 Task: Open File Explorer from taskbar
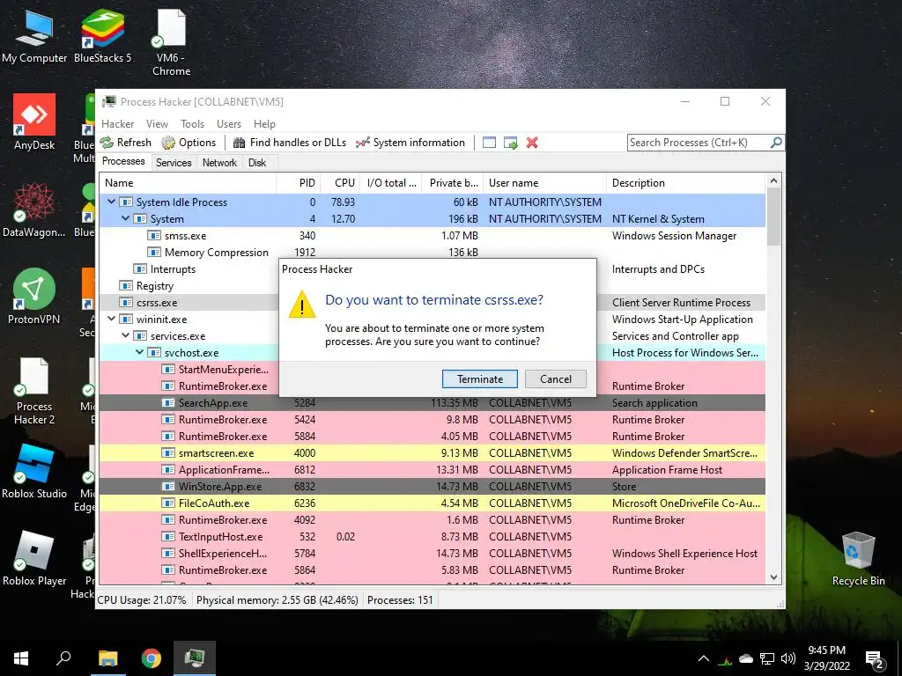[x=107, y=658]
